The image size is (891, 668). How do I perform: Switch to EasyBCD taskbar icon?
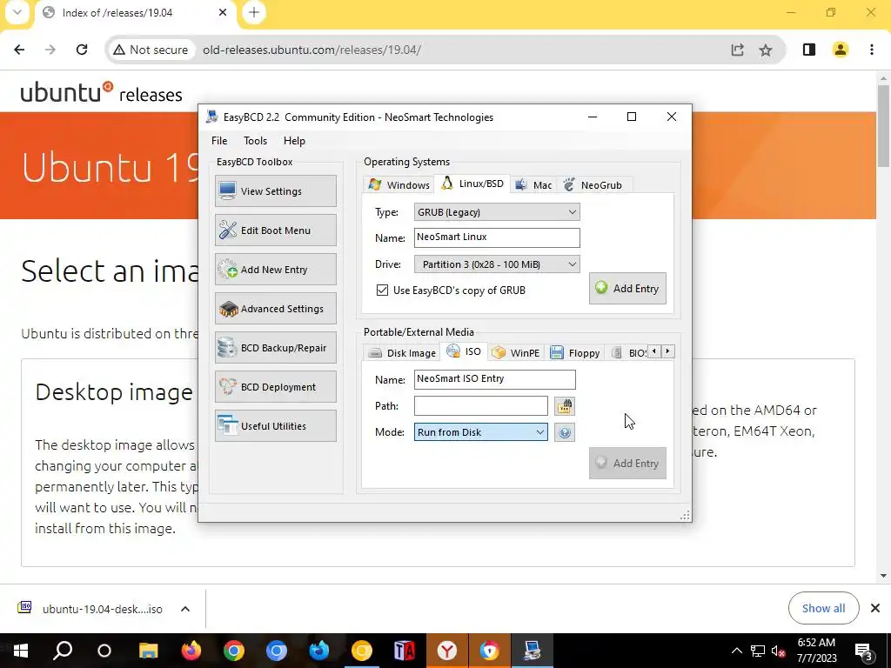tap(532, 651)
